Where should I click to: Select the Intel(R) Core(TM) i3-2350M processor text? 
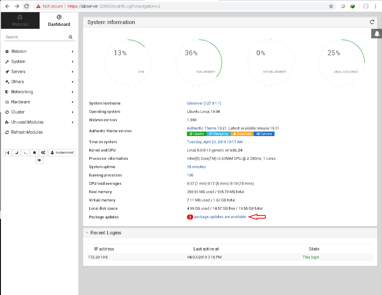coord(231,159)
